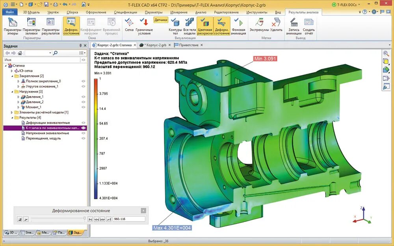This screenshot has height=246, width=394.
Task: Select Деформации эквивалентные result
Action: pos(48,123)
